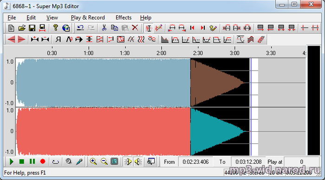Image resolution: width=325 pixels, height=180 pixels.
Task: Click the Play at position field
Action: tap(302, 162)
